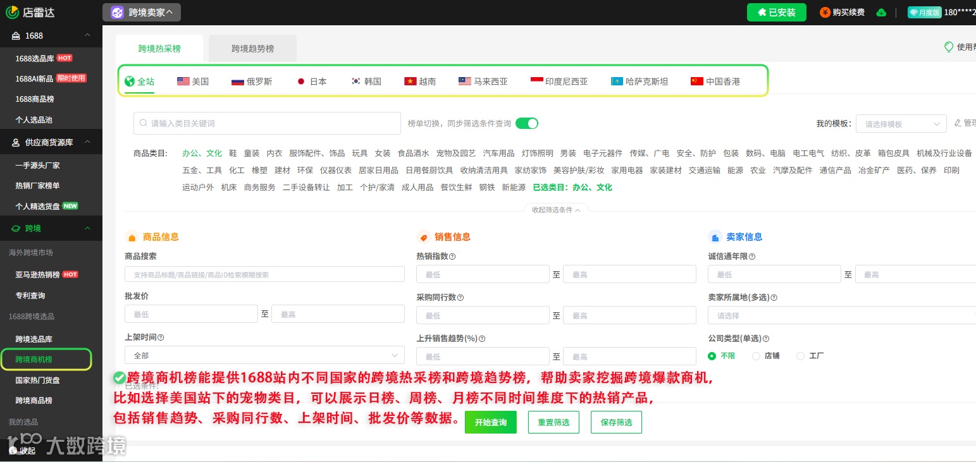Open the help icon beside 卖家所属地(多选)
The image size is (976, 462).
[x=774, y=298]
